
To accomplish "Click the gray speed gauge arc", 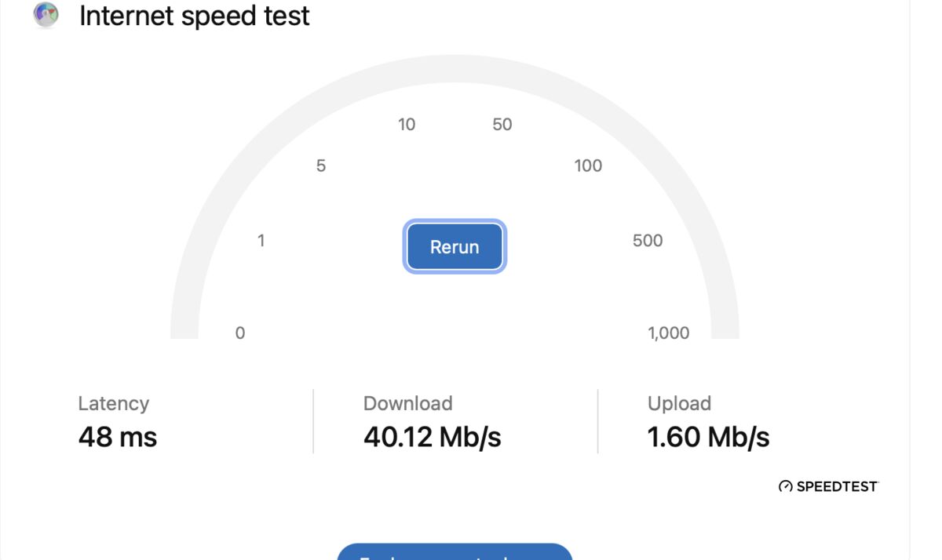I will [455, 68].
